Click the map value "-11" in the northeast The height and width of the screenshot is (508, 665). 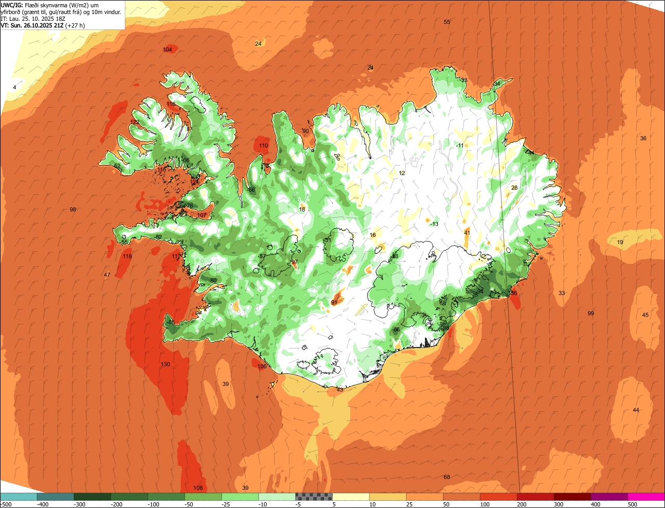(459, 145)
